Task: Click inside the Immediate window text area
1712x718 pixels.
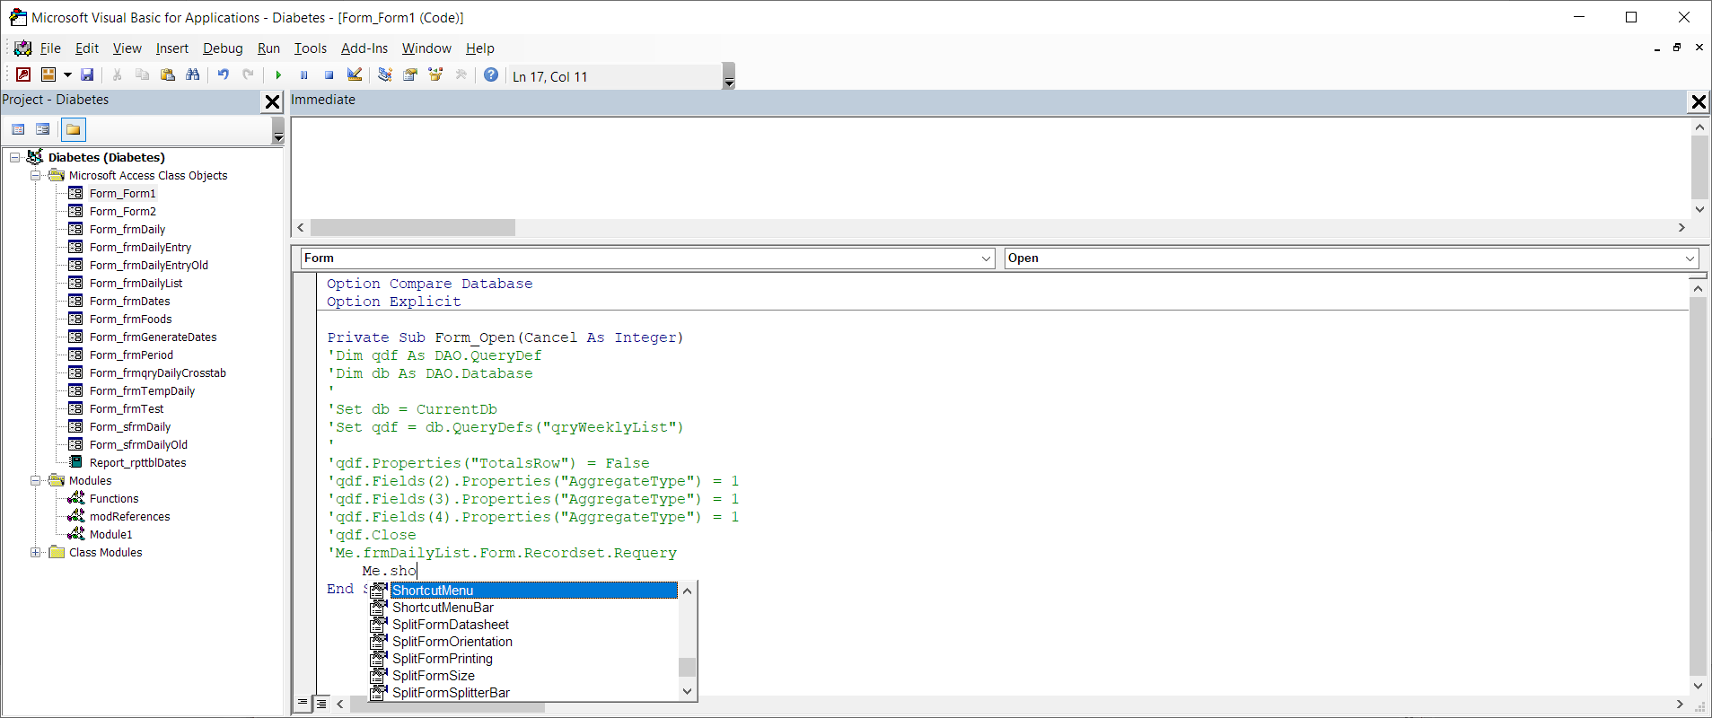Action: (x=990, y=168)
